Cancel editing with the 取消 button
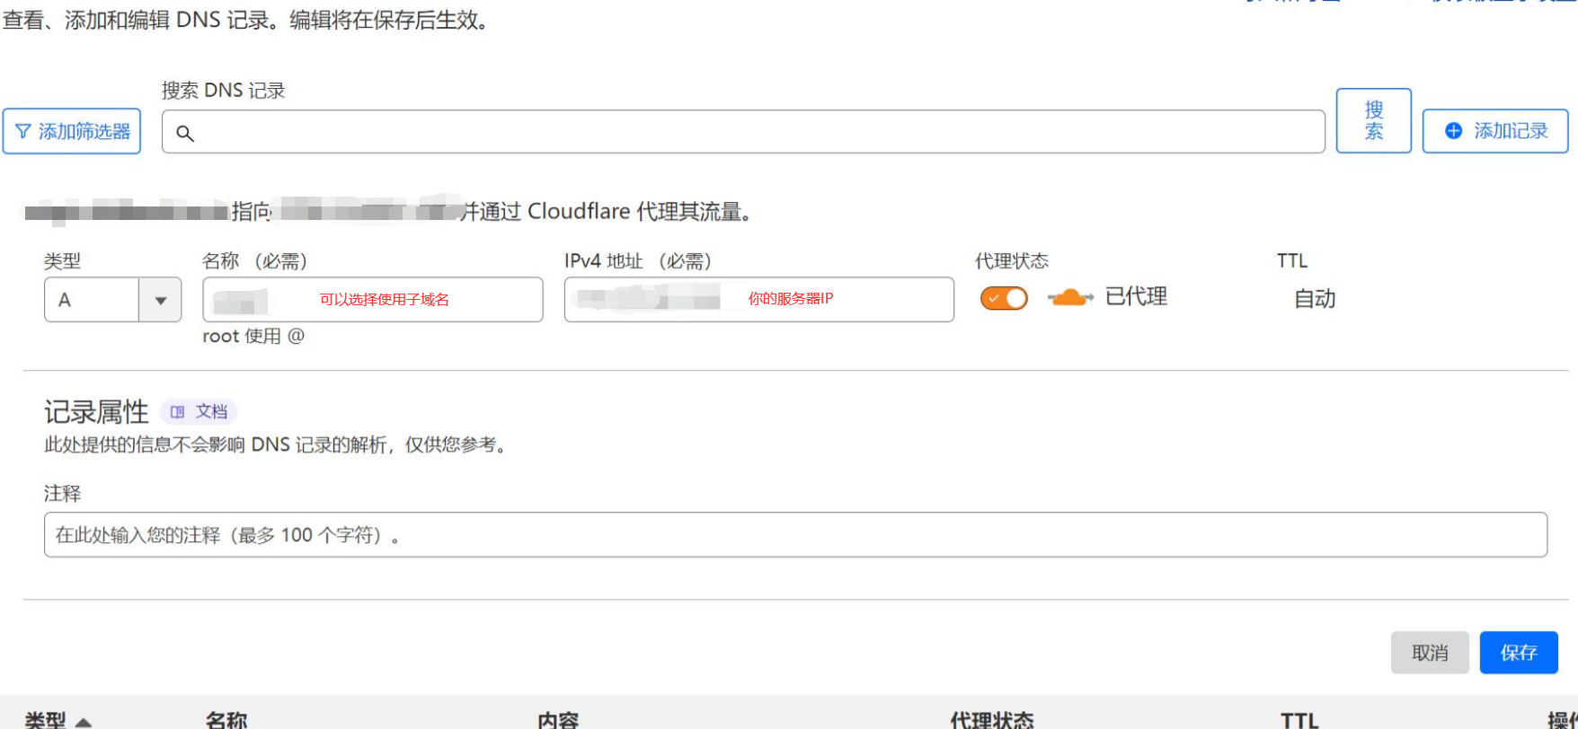Screen dimensions: 1578x729 (x=1429, y=653)
